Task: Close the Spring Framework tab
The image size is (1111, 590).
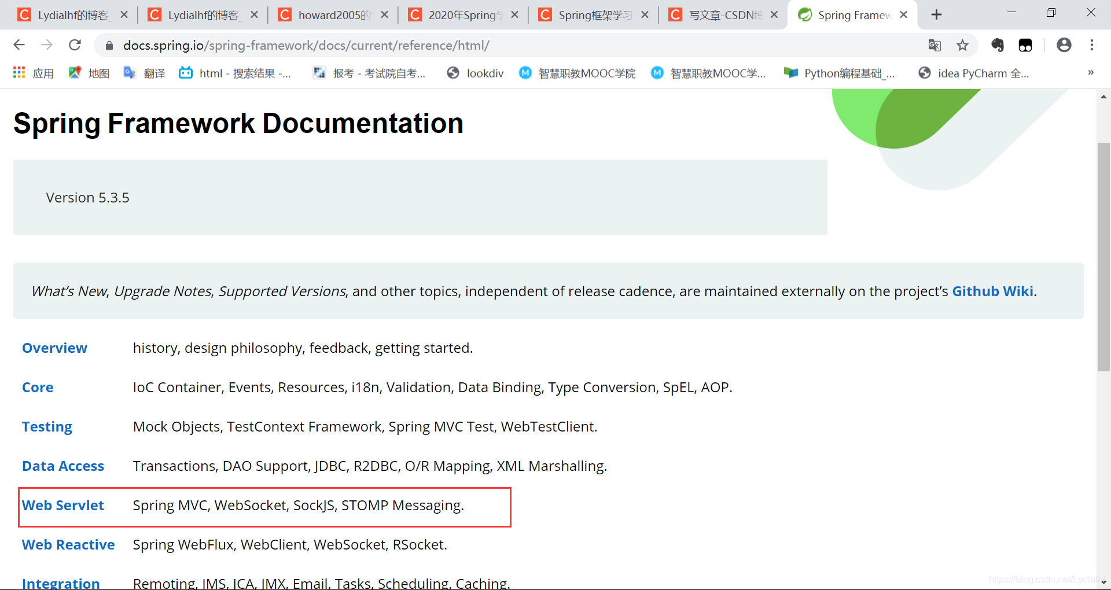Action: pyautogui.click(x=904, y=15)
